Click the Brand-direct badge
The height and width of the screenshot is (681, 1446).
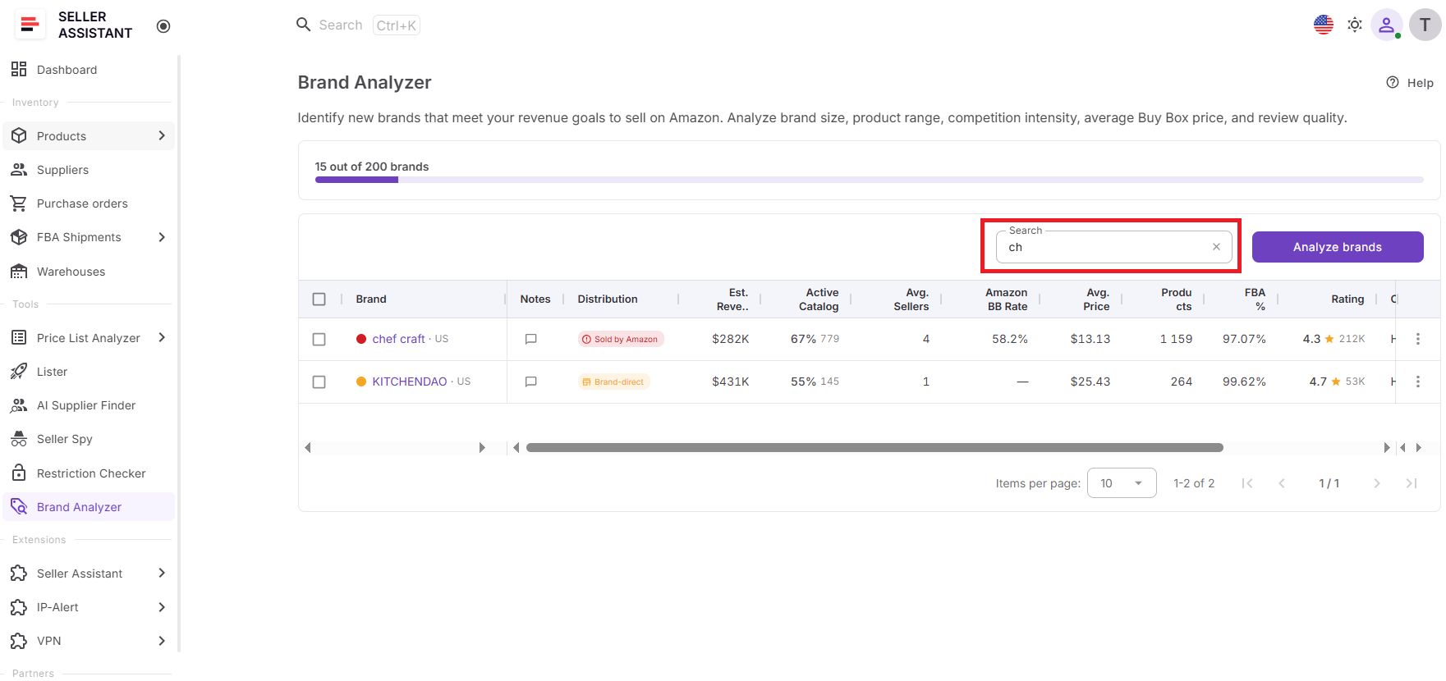tap(613, 382)
